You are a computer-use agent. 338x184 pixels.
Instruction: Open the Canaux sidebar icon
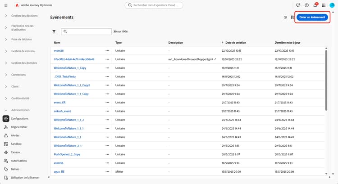point(6,152)
